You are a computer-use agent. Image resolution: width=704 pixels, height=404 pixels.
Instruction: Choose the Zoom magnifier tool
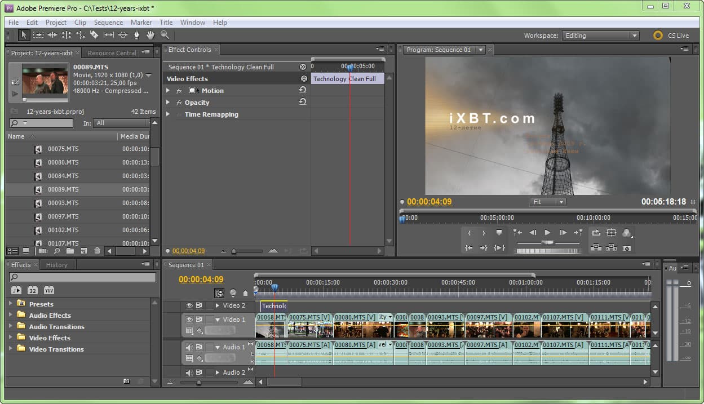[165, 35]
